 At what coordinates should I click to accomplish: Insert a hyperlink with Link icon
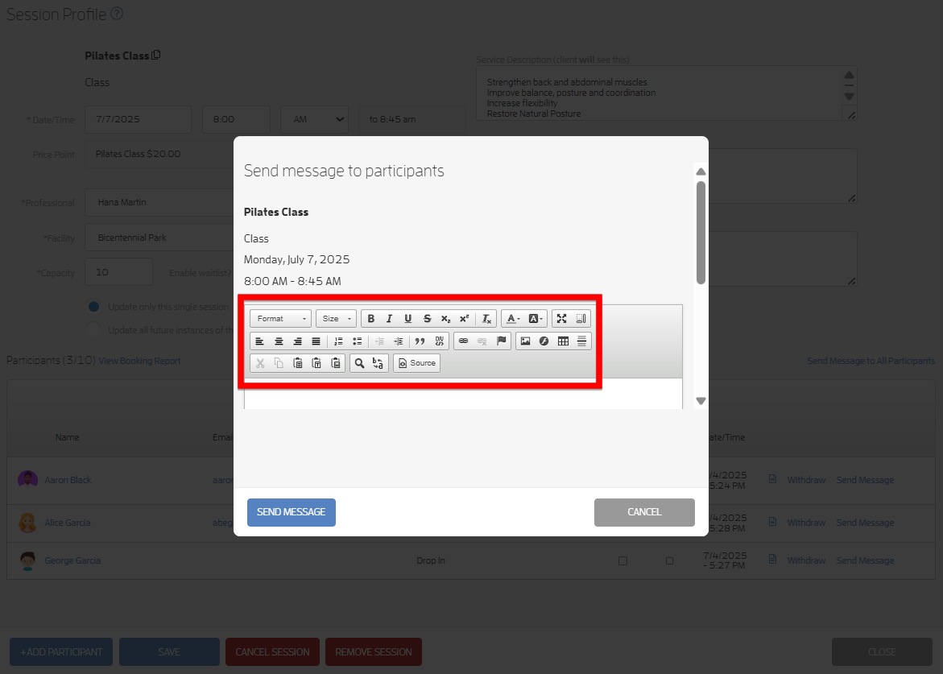(x=463, y=341)
